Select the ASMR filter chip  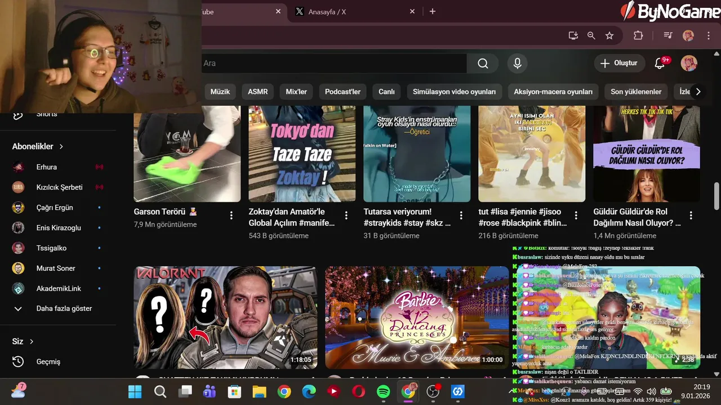coord(258,92)
